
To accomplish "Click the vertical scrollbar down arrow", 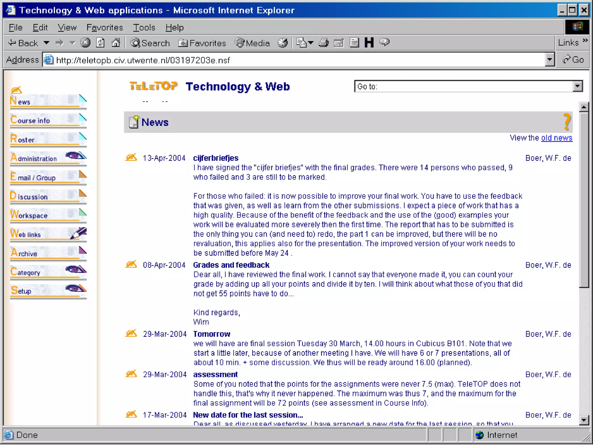I will pos(584,420).
